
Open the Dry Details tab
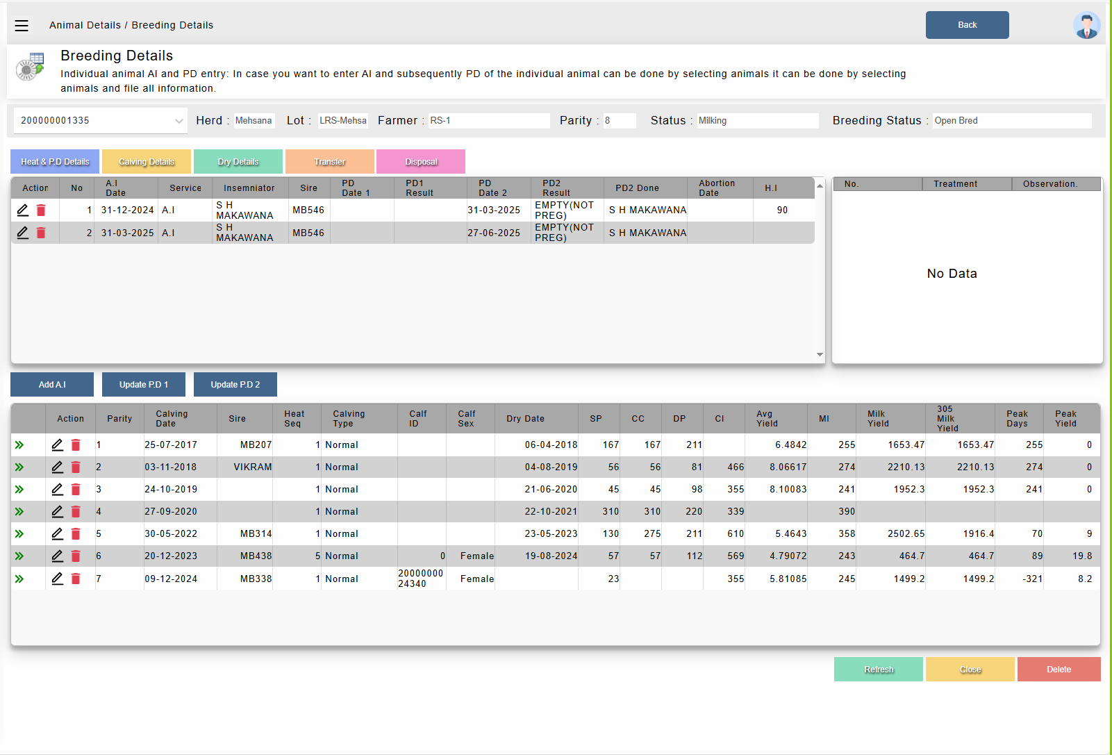click(238, 162)
